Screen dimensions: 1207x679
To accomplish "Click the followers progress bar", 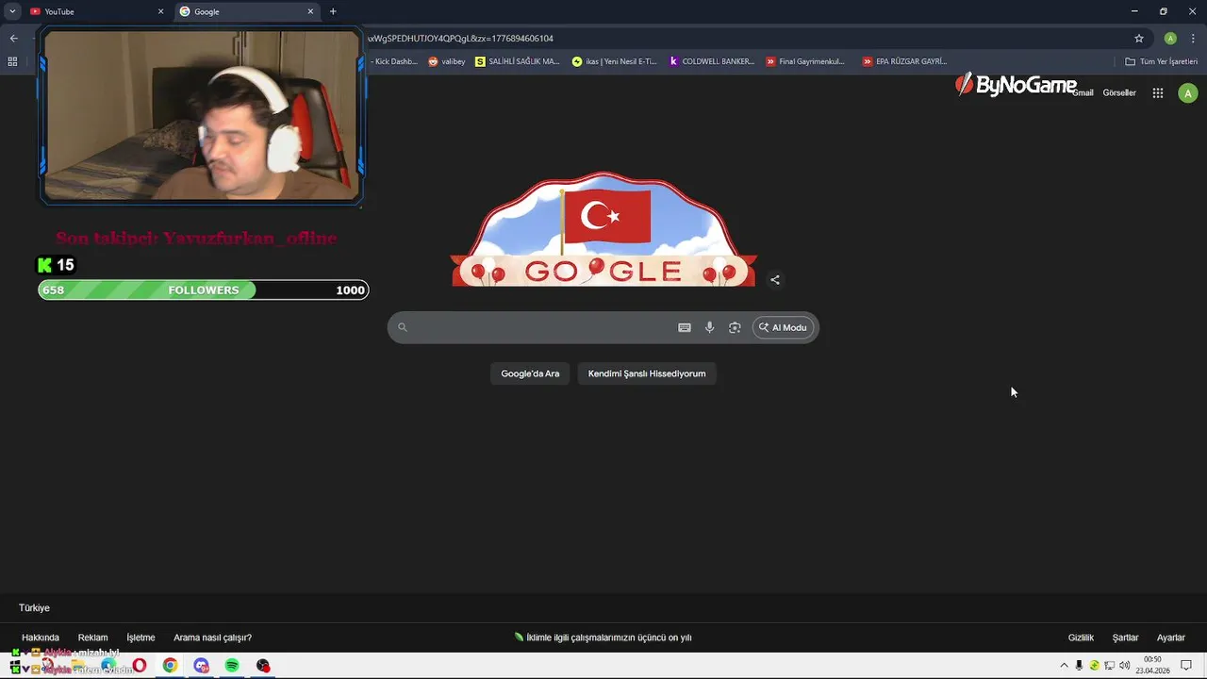I will [204, 290].
